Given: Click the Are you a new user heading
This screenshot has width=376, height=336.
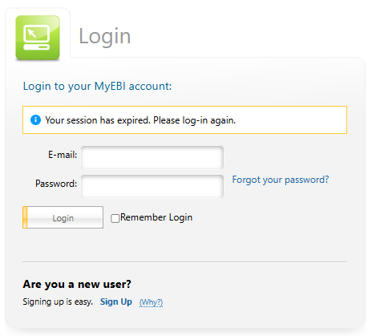Looking at the screenshot, I should coord(77,284).
